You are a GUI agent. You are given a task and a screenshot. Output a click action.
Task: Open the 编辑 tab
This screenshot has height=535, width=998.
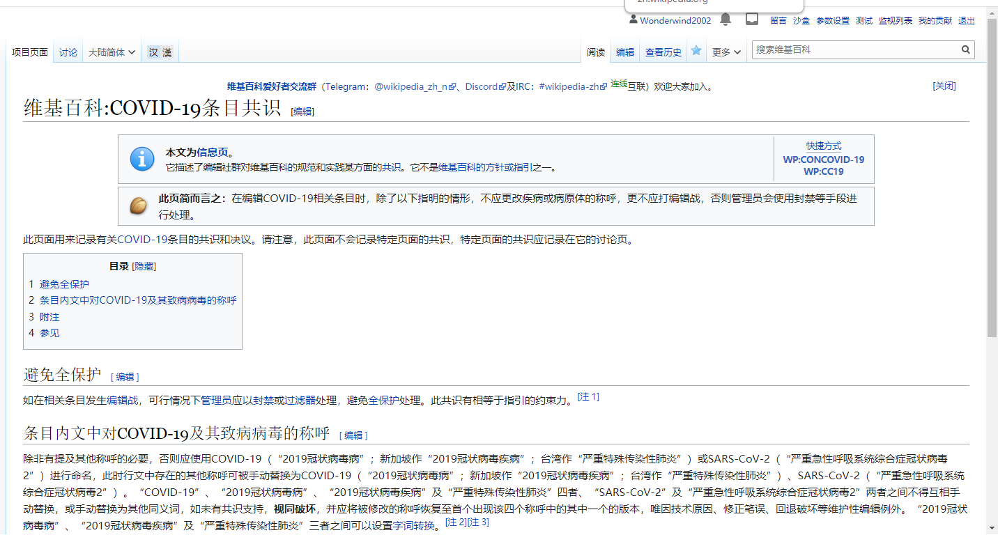click(625, 52)
